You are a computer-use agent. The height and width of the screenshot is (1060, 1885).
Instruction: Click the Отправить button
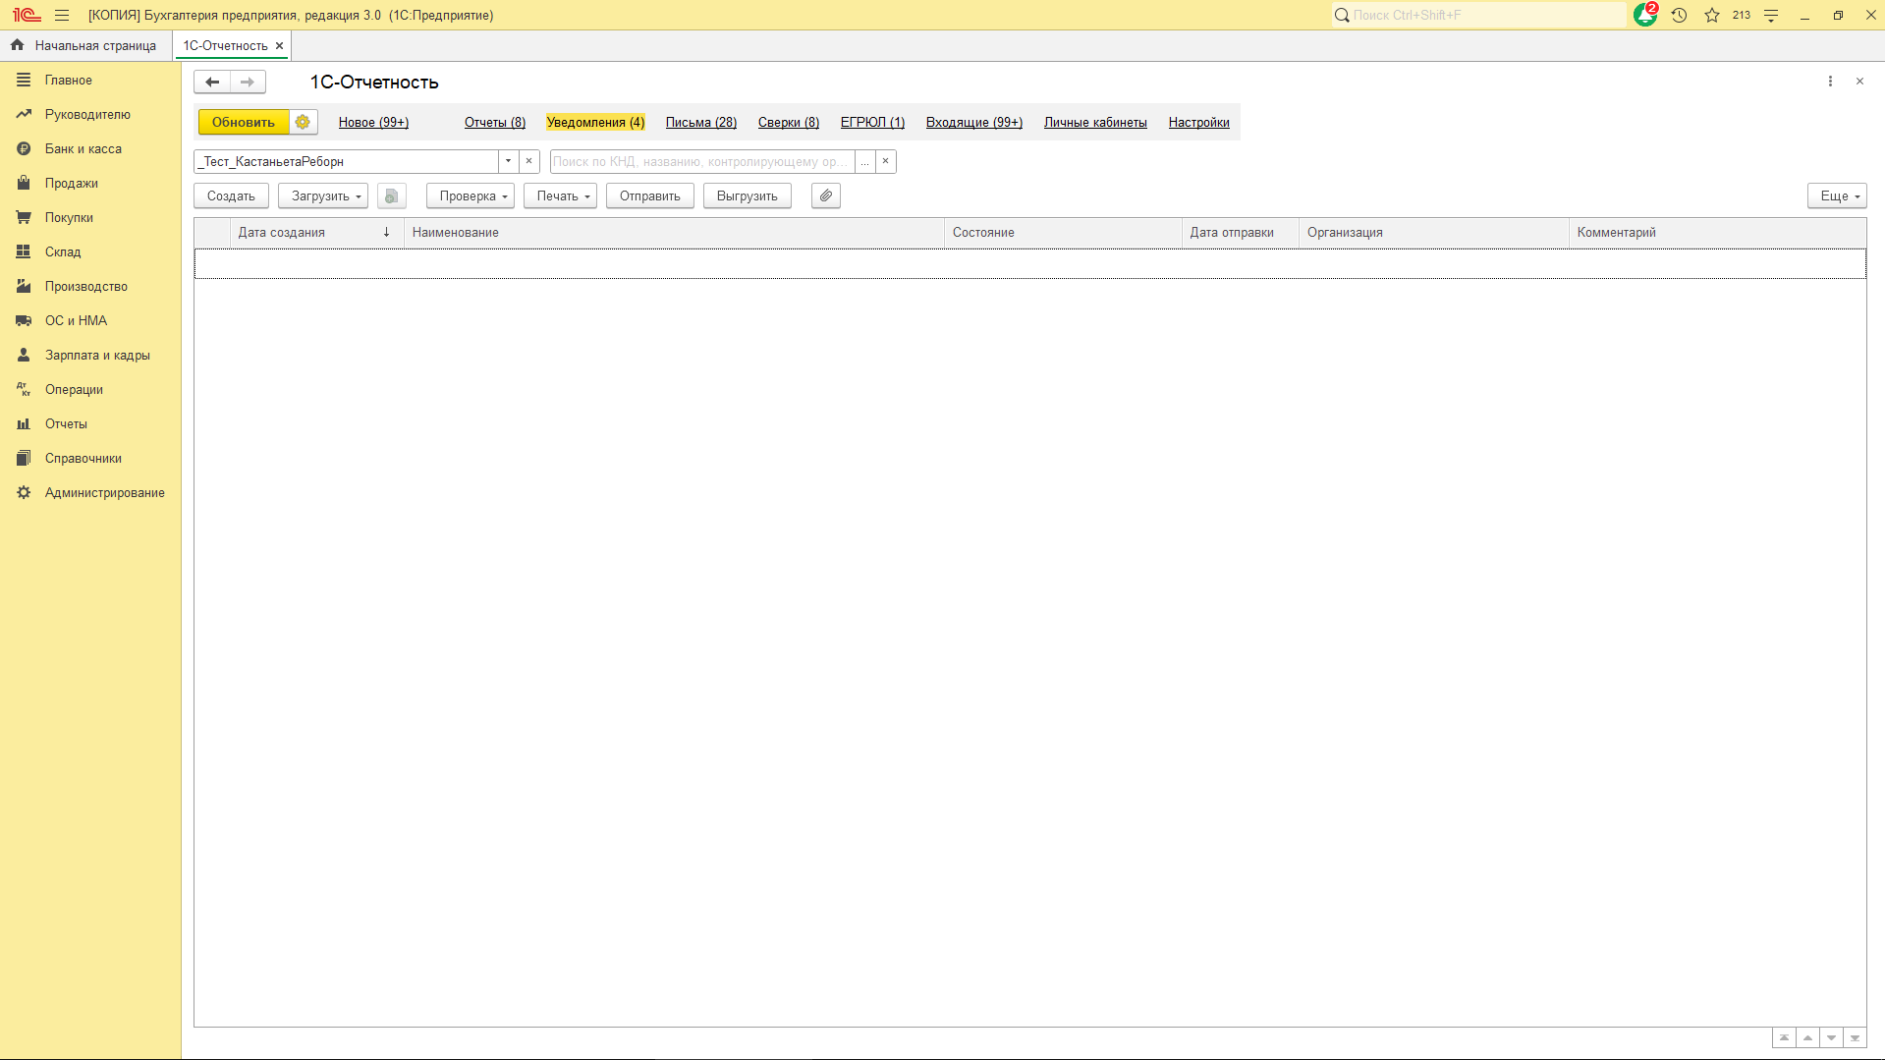650,195
